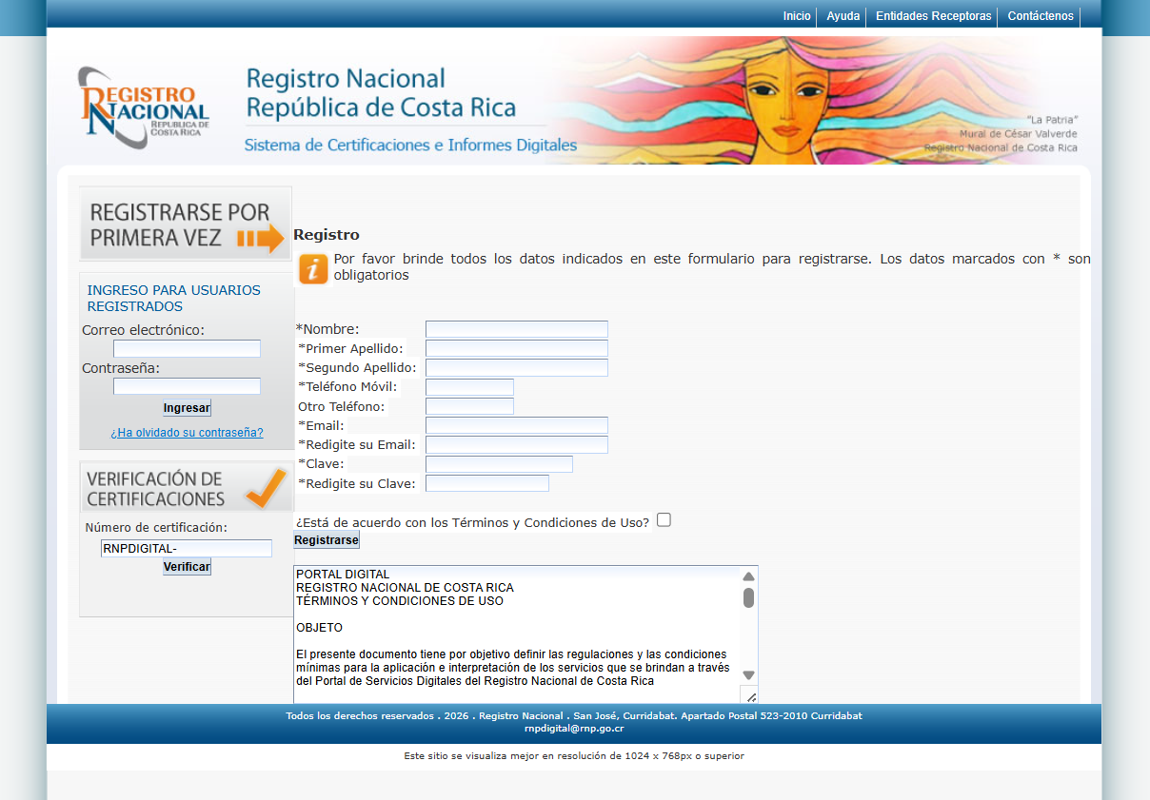Click the terms textarea resize handle
This screenshot has width=1150, height=800.
point(749,695)
